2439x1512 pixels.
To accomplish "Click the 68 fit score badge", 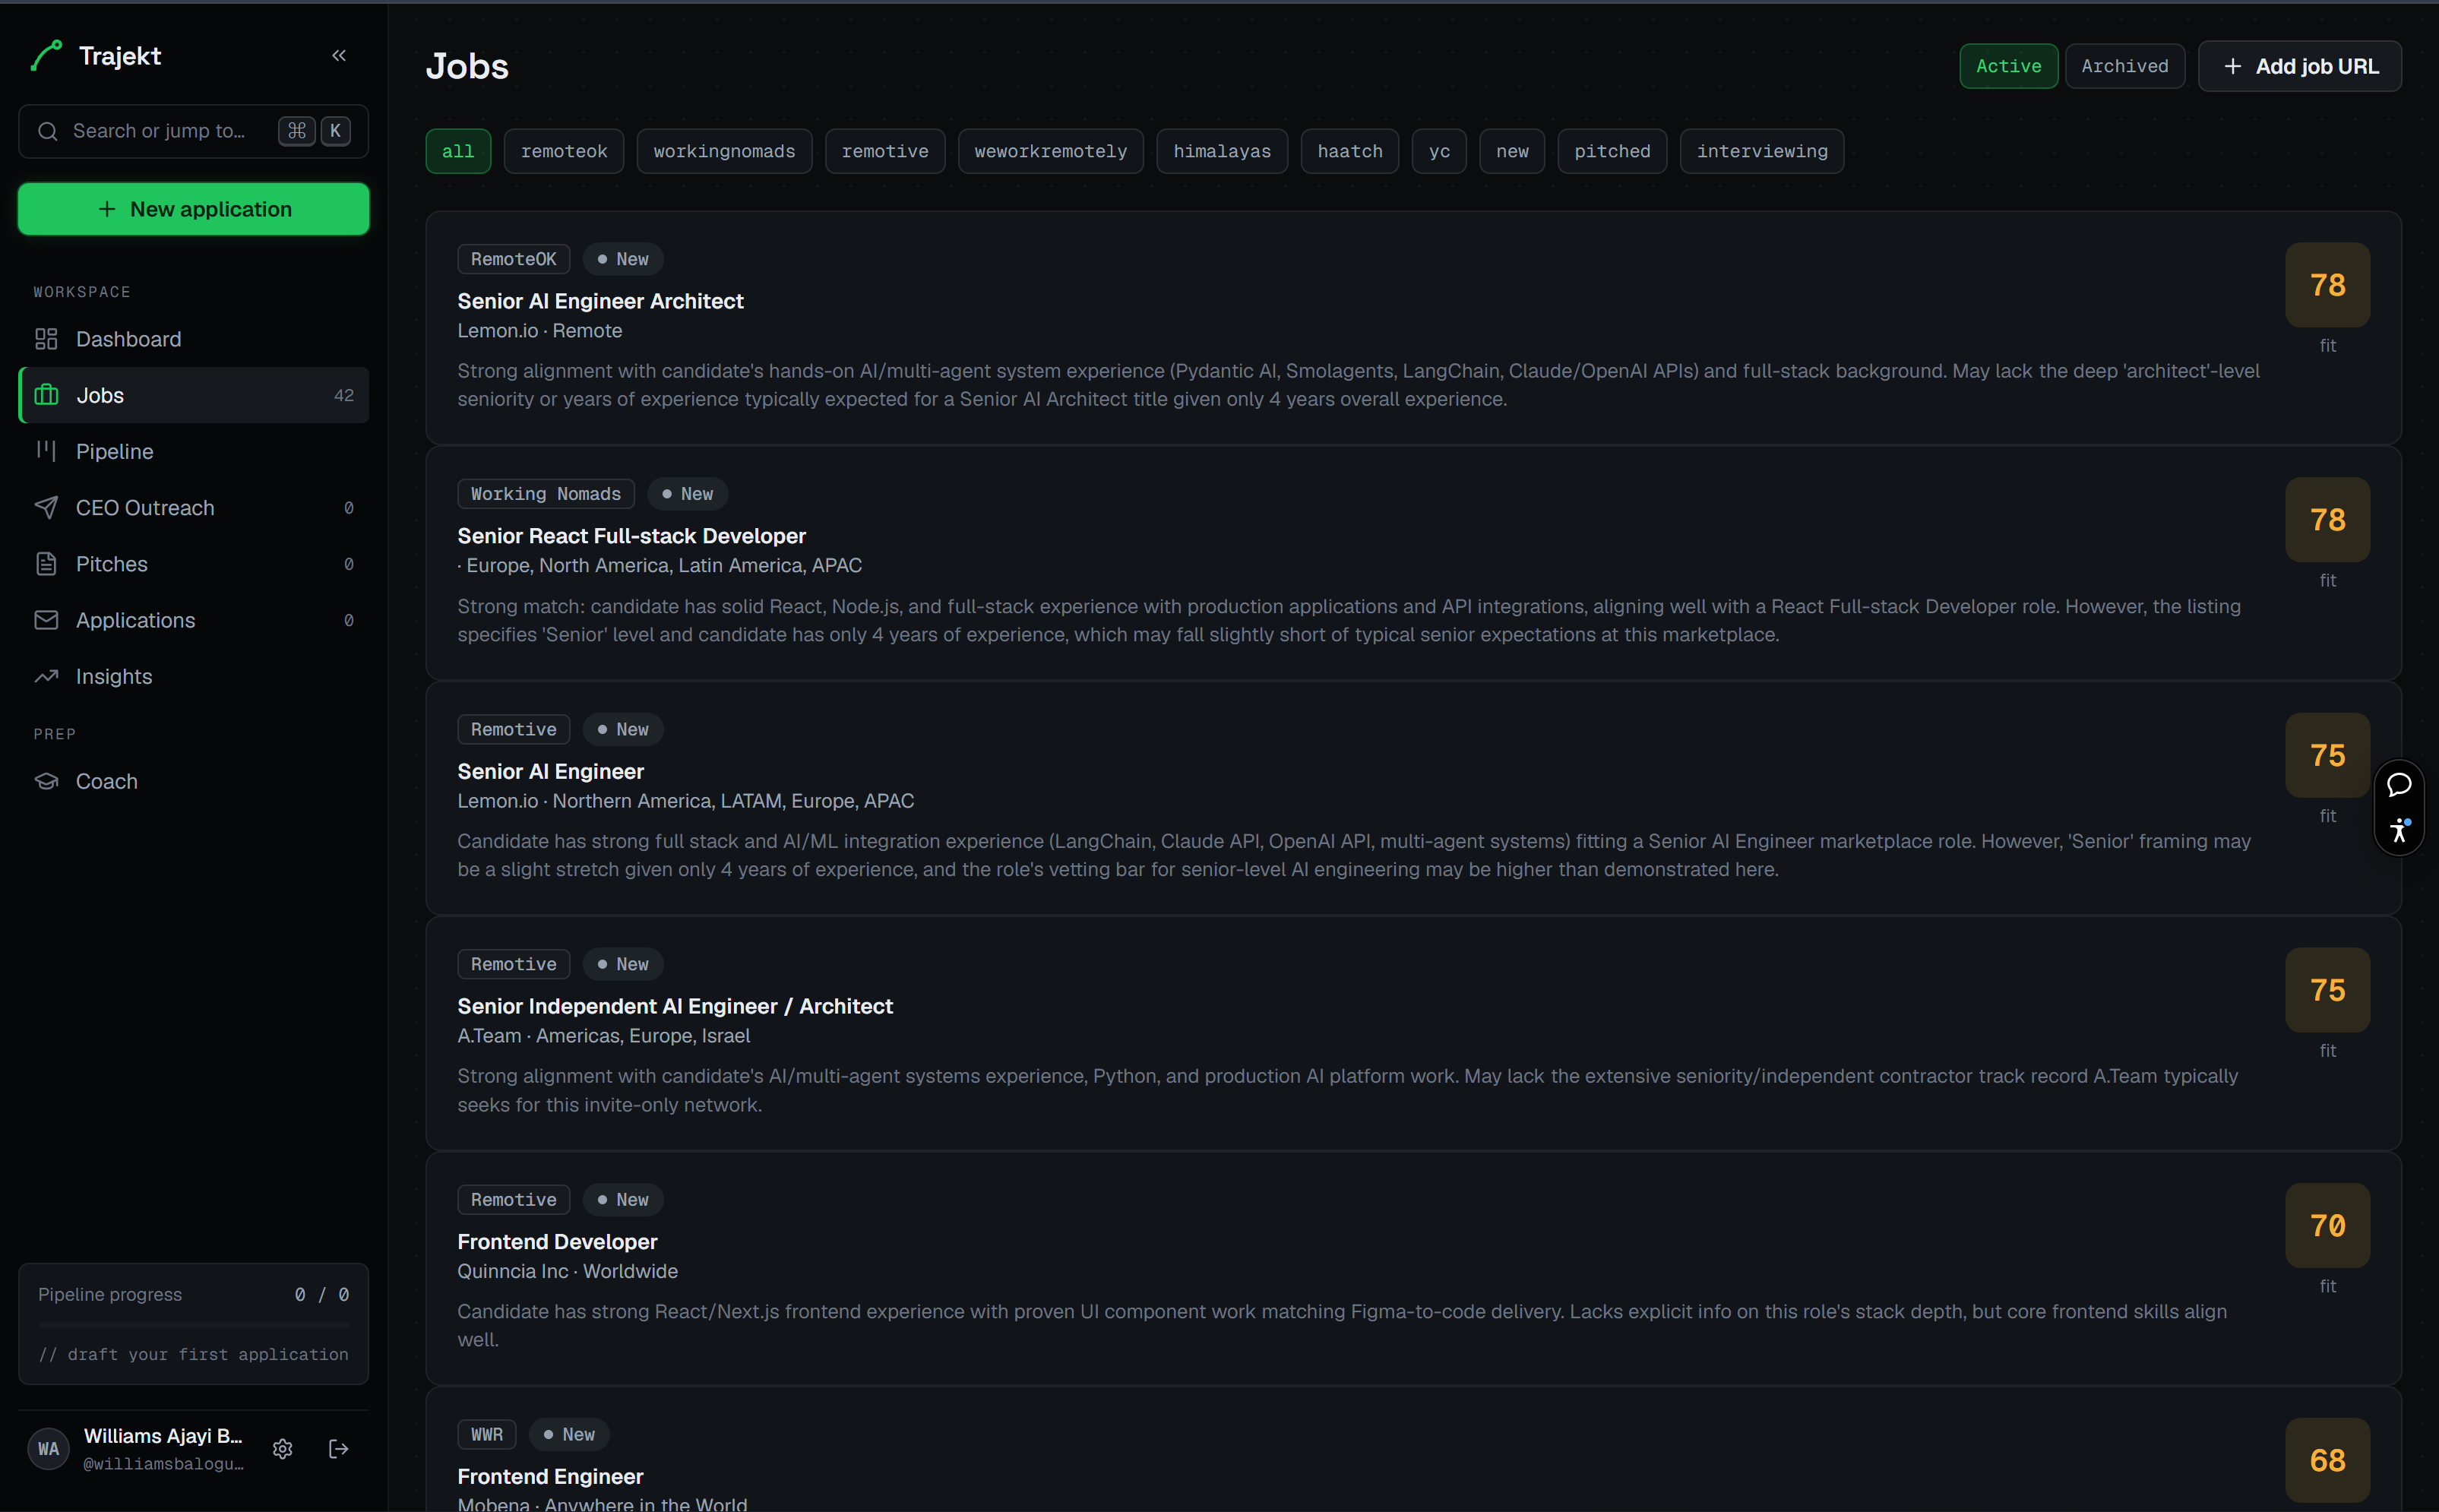I will [2328, 1460].
